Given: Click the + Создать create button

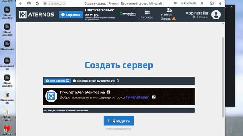Looking at the screenshot, I should (119, 121).
